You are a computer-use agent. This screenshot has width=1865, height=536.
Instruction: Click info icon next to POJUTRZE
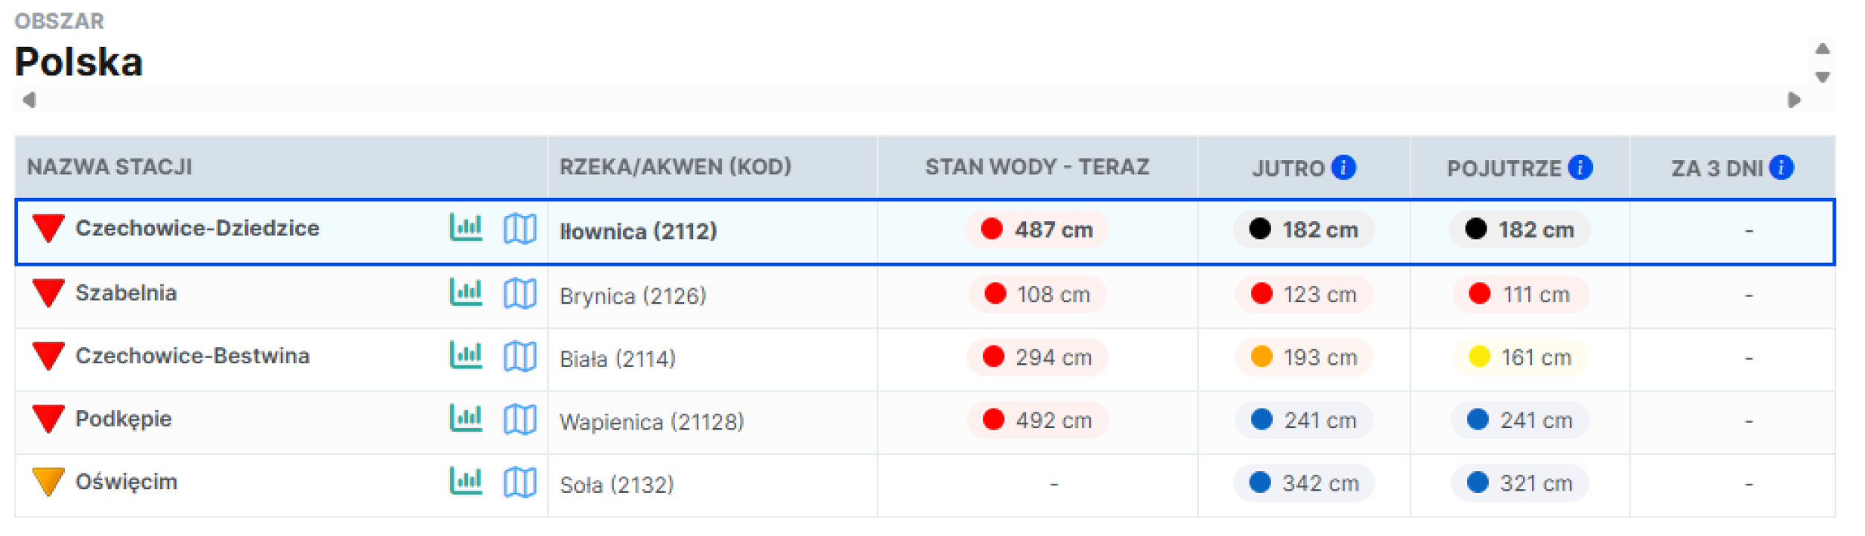click(1580, 167)
